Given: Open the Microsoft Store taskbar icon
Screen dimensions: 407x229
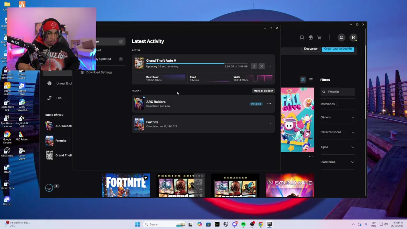Looking at the screenshot, I should pos(208,224).
